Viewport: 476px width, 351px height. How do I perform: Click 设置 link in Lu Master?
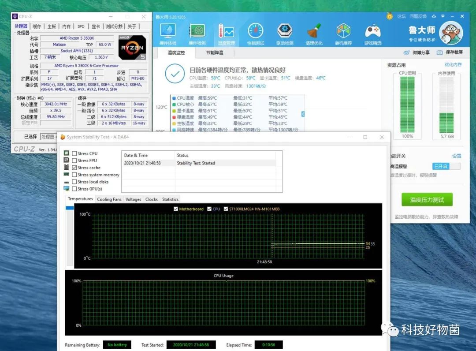coord(457,156)
